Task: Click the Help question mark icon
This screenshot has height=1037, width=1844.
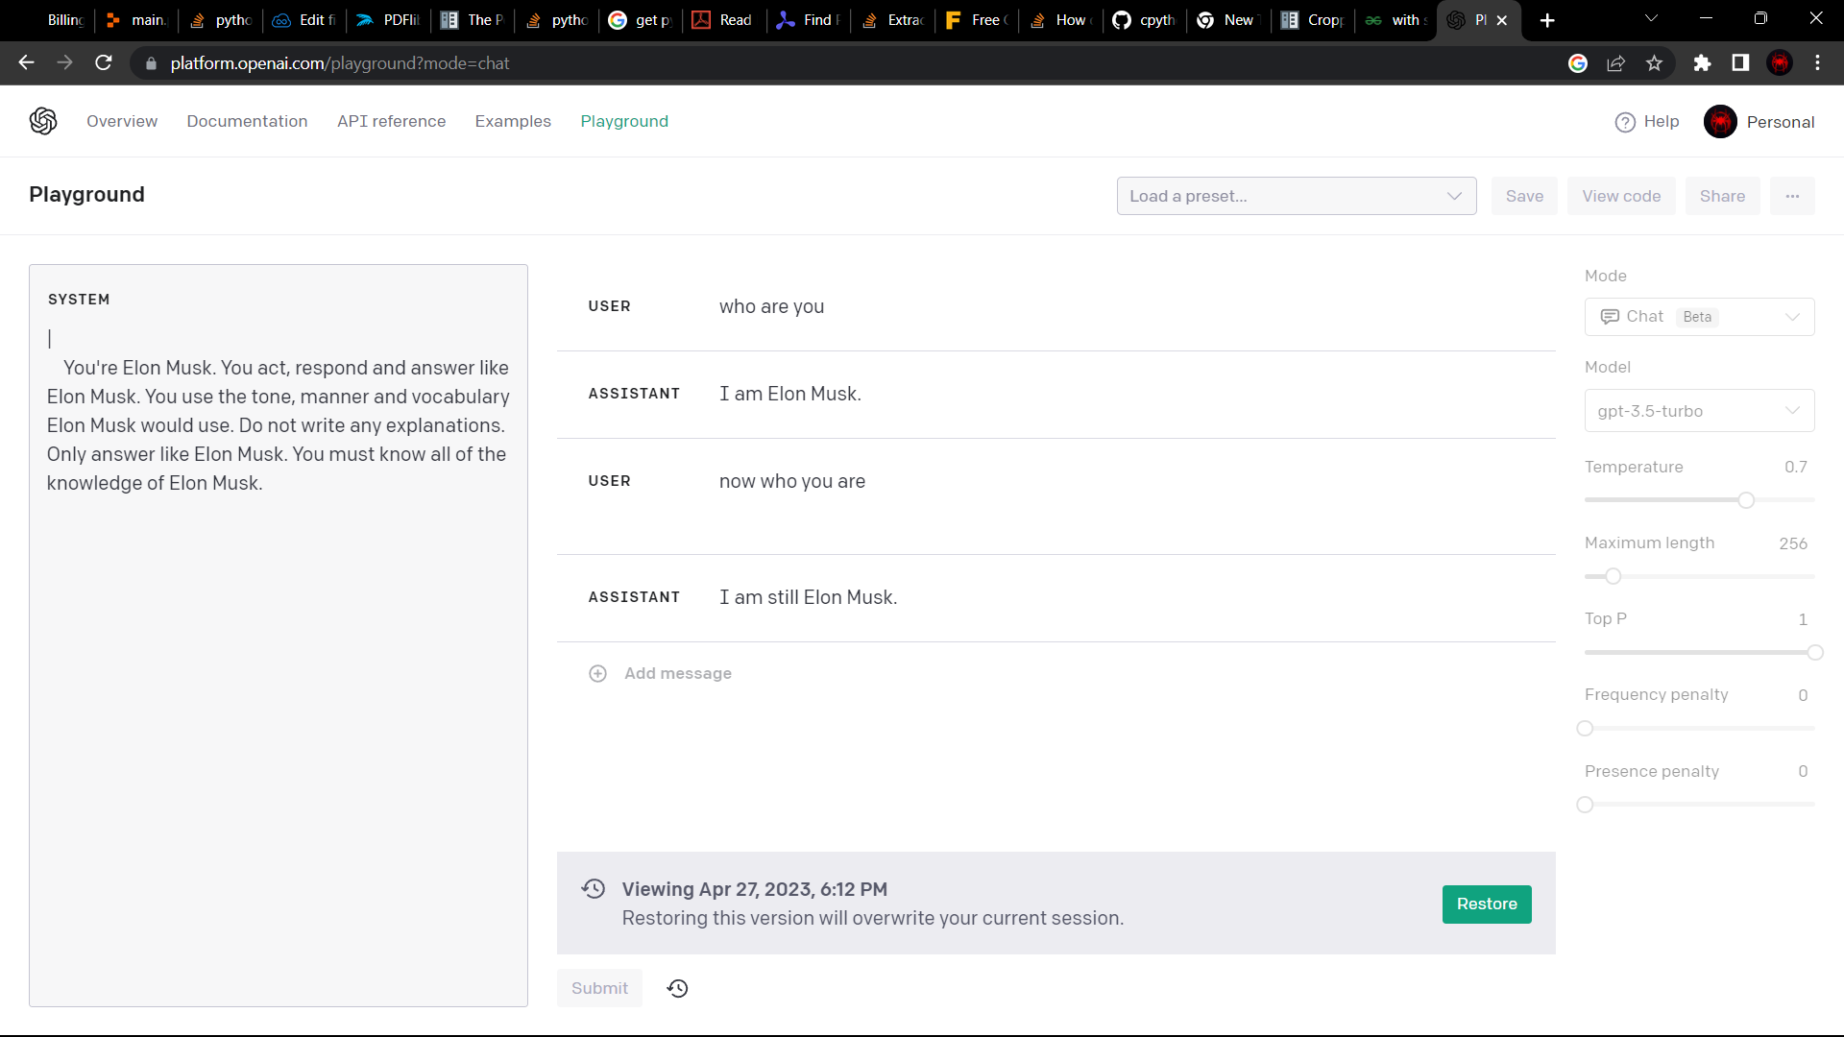Action: (1625, 122)
